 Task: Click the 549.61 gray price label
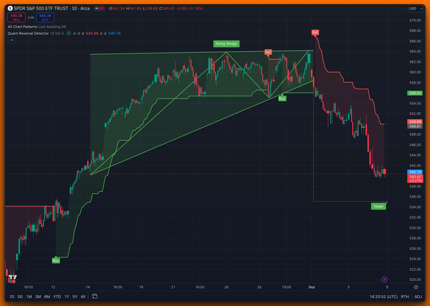point(415,126)
